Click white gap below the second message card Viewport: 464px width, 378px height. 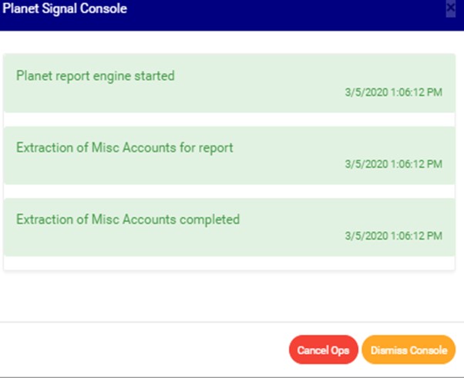(x=229, y=192)
